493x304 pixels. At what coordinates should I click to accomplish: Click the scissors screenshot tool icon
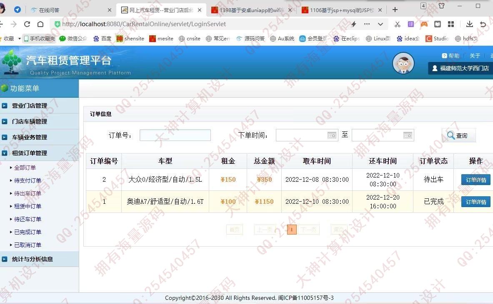point(398,24)
